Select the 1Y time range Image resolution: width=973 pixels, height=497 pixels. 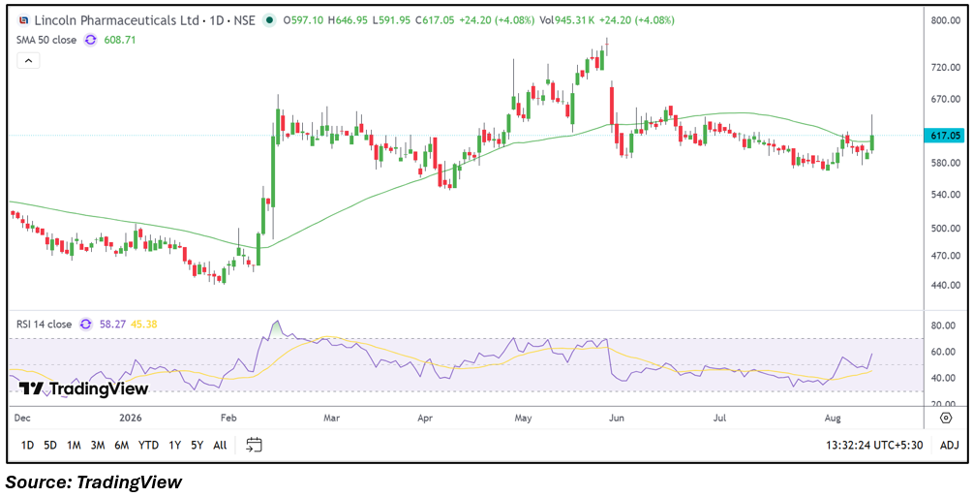[175, 445]
